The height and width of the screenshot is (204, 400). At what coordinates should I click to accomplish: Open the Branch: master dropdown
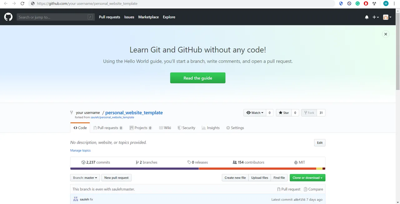point(85,178)
